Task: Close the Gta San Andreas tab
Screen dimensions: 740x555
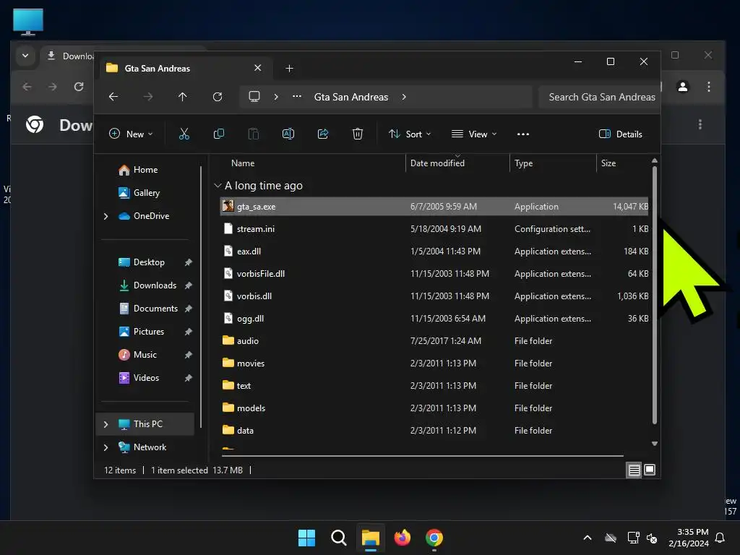Action: click(258, 68)
